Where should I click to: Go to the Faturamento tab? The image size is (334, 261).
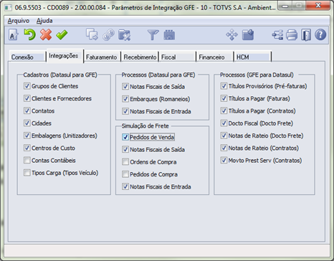102,57
